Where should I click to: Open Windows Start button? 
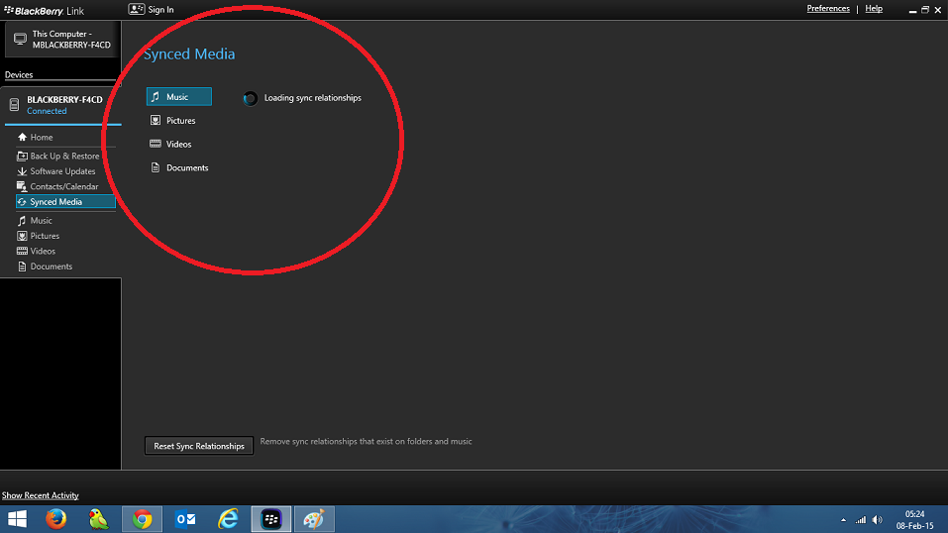pos(17,519)
